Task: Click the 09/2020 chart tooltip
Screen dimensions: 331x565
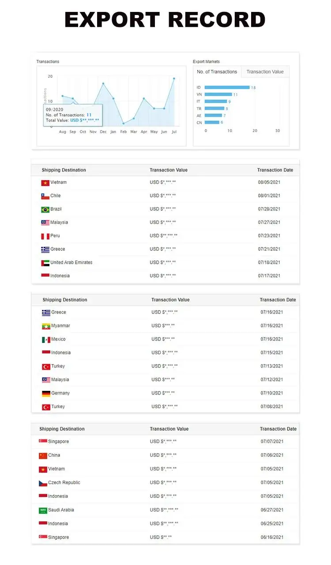Action: pos(73,115)
